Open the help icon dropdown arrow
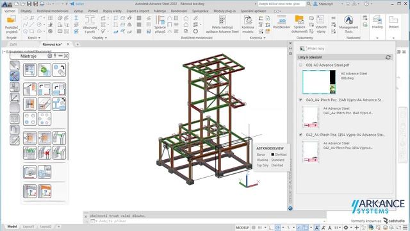The height and width of the screenshot is (231, 410). click(x=372, y=4)
